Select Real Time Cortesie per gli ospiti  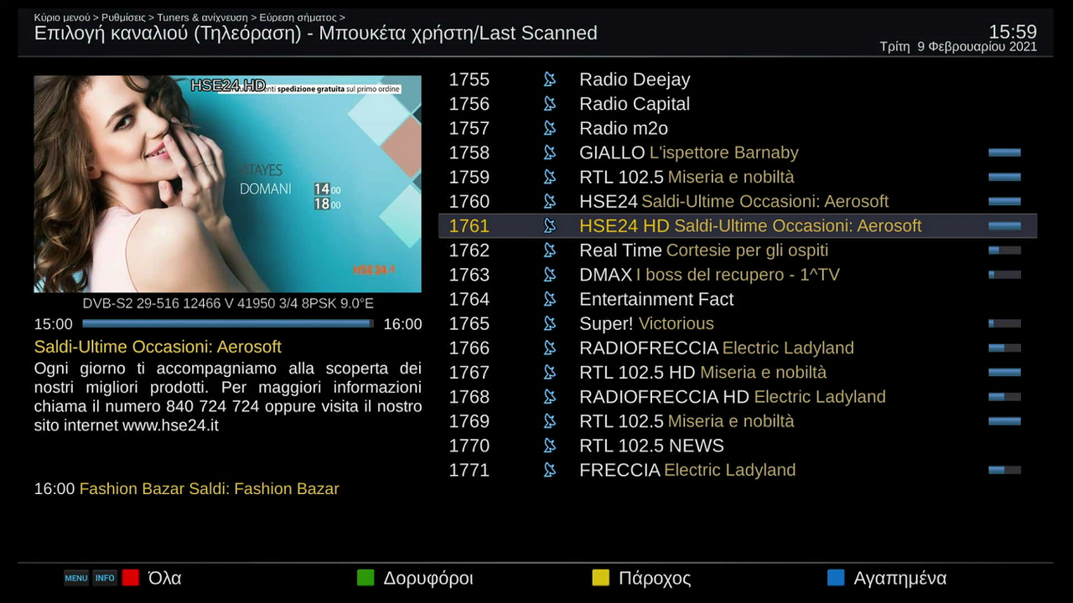(x=738, y=250)
